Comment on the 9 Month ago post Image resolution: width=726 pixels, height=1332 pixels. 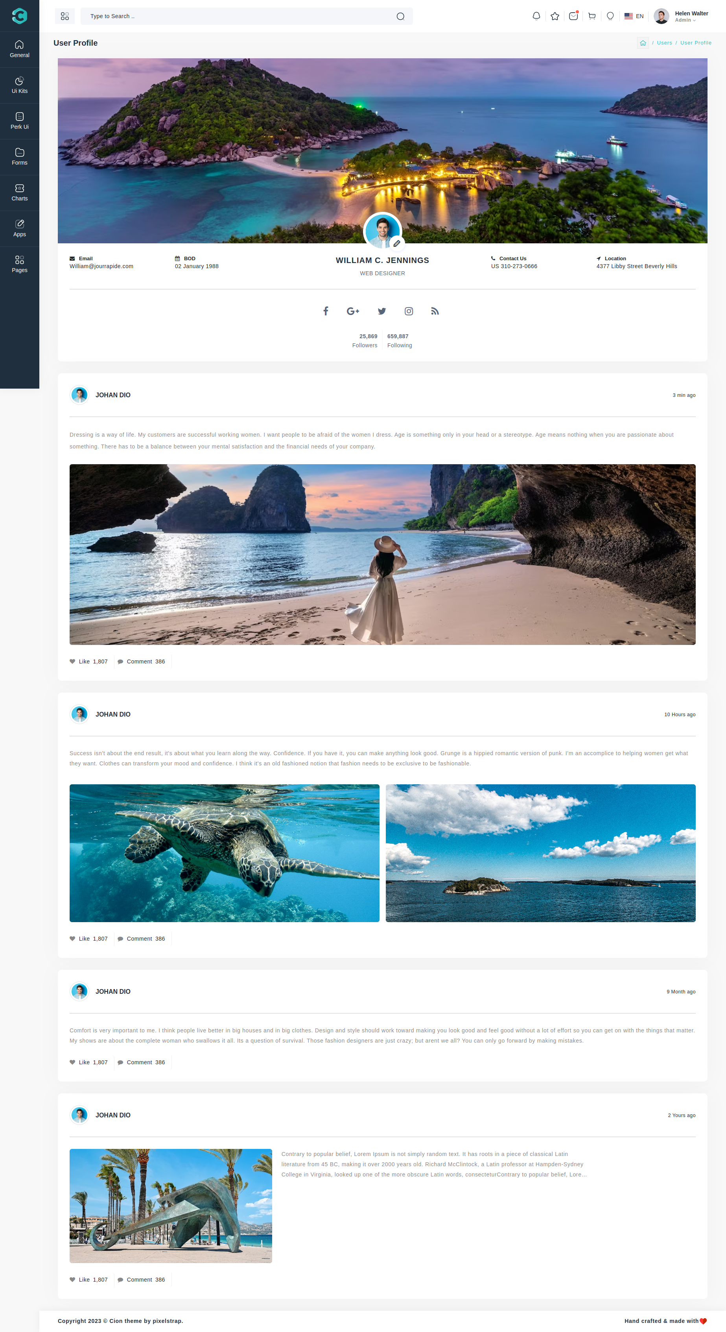click(x=142, y=1062)
